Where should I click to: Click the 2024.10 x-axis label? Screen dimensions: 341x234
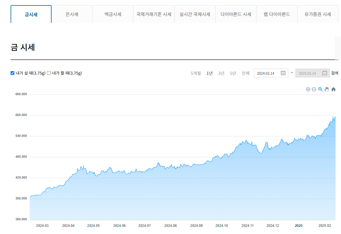tap(222, 226)
